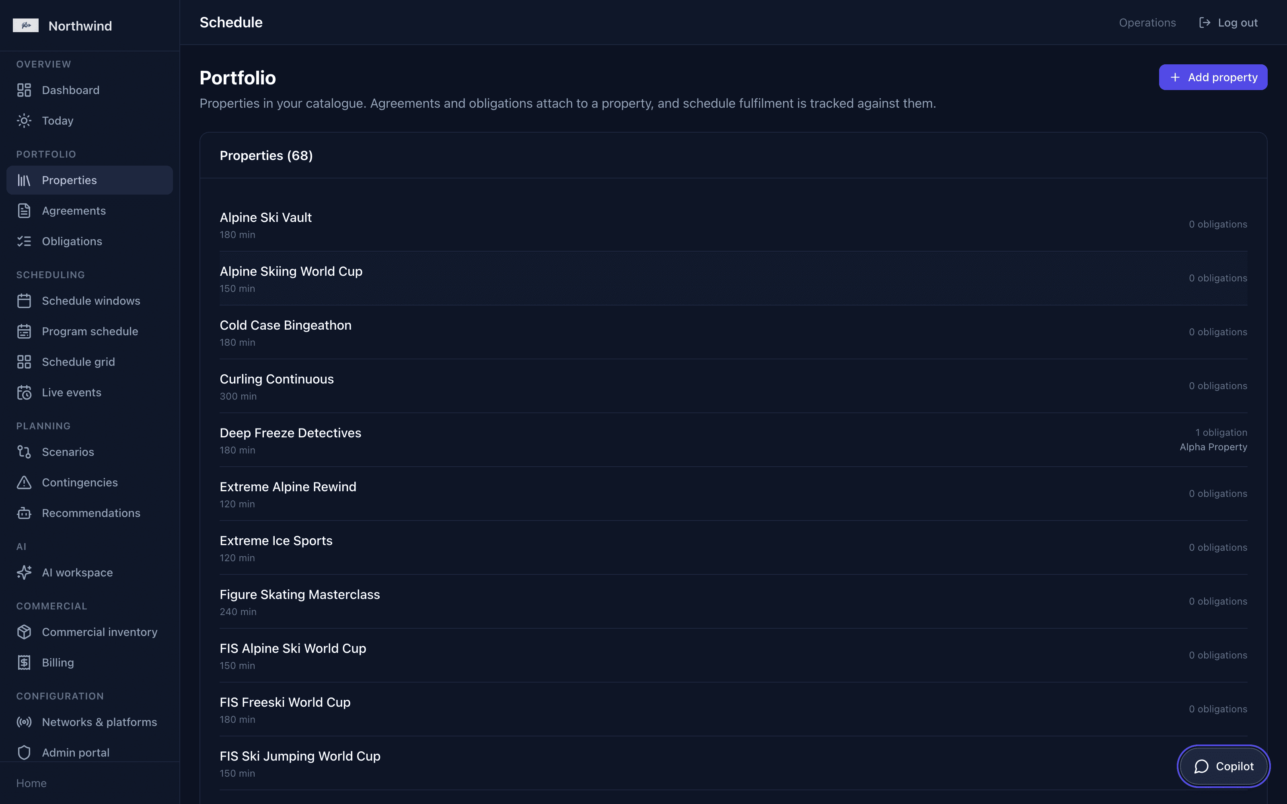
Task: Open the Copilot chat button
Action: (x=1224, y=766)
